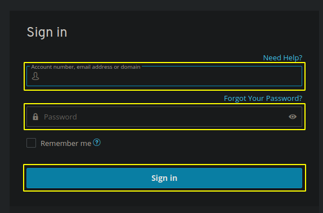This screenshot has height=213, width=323.
Task: Follow the Forgot Your Password? link
Action: [263, 99]
